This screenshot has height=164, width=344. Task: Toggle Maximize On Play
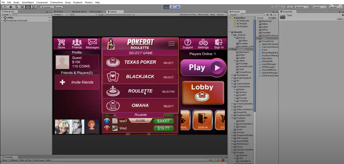click(188, 14)
